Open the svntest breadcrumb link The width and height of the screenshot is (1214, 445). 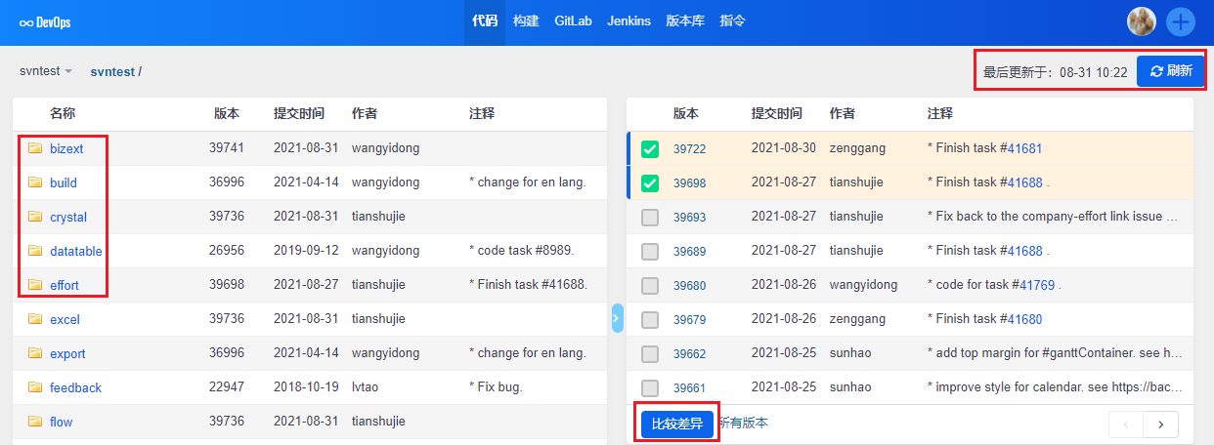click(x=112, y=71)
